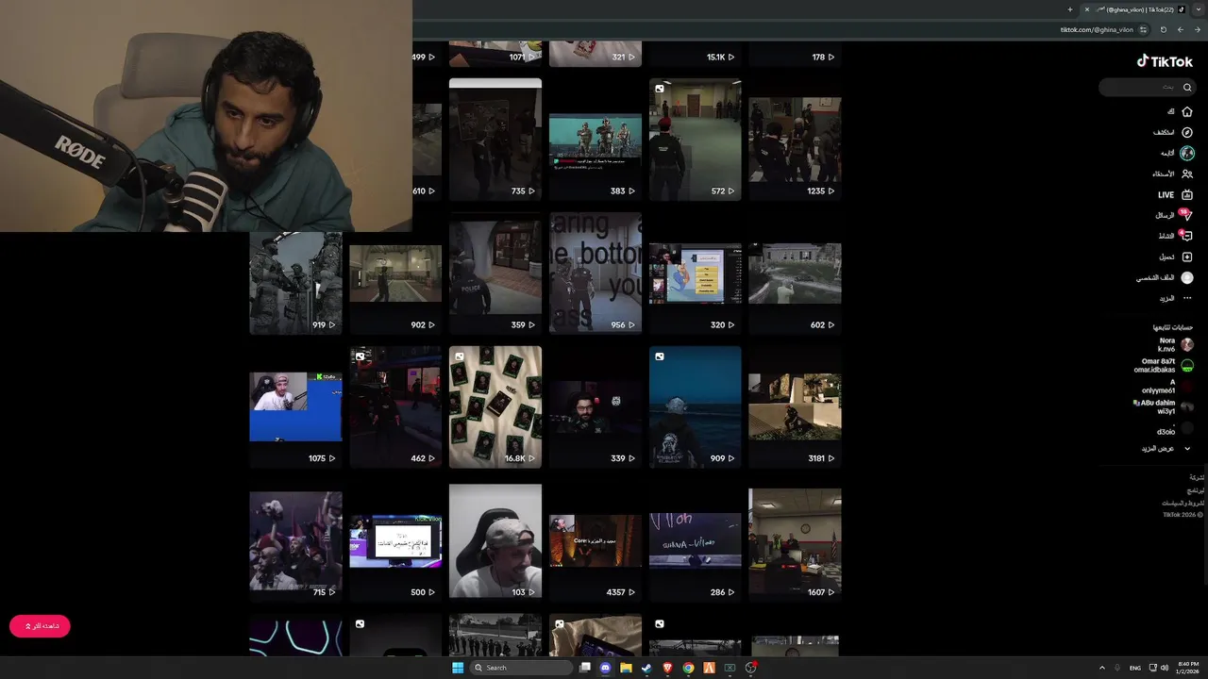Open the Explore compass icon

[x=1187, y=132]
